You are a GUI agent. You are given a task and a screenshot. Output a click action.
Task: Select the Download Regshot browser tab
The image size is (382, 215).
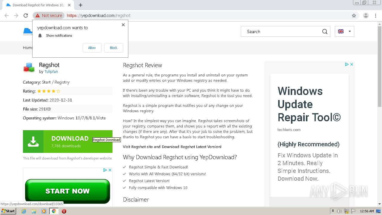click(x=38, y=5)
